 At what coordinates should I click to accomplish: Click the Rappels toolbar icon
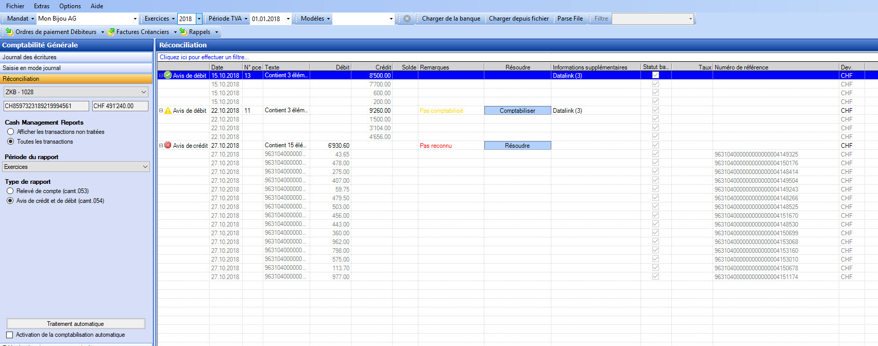183,32
